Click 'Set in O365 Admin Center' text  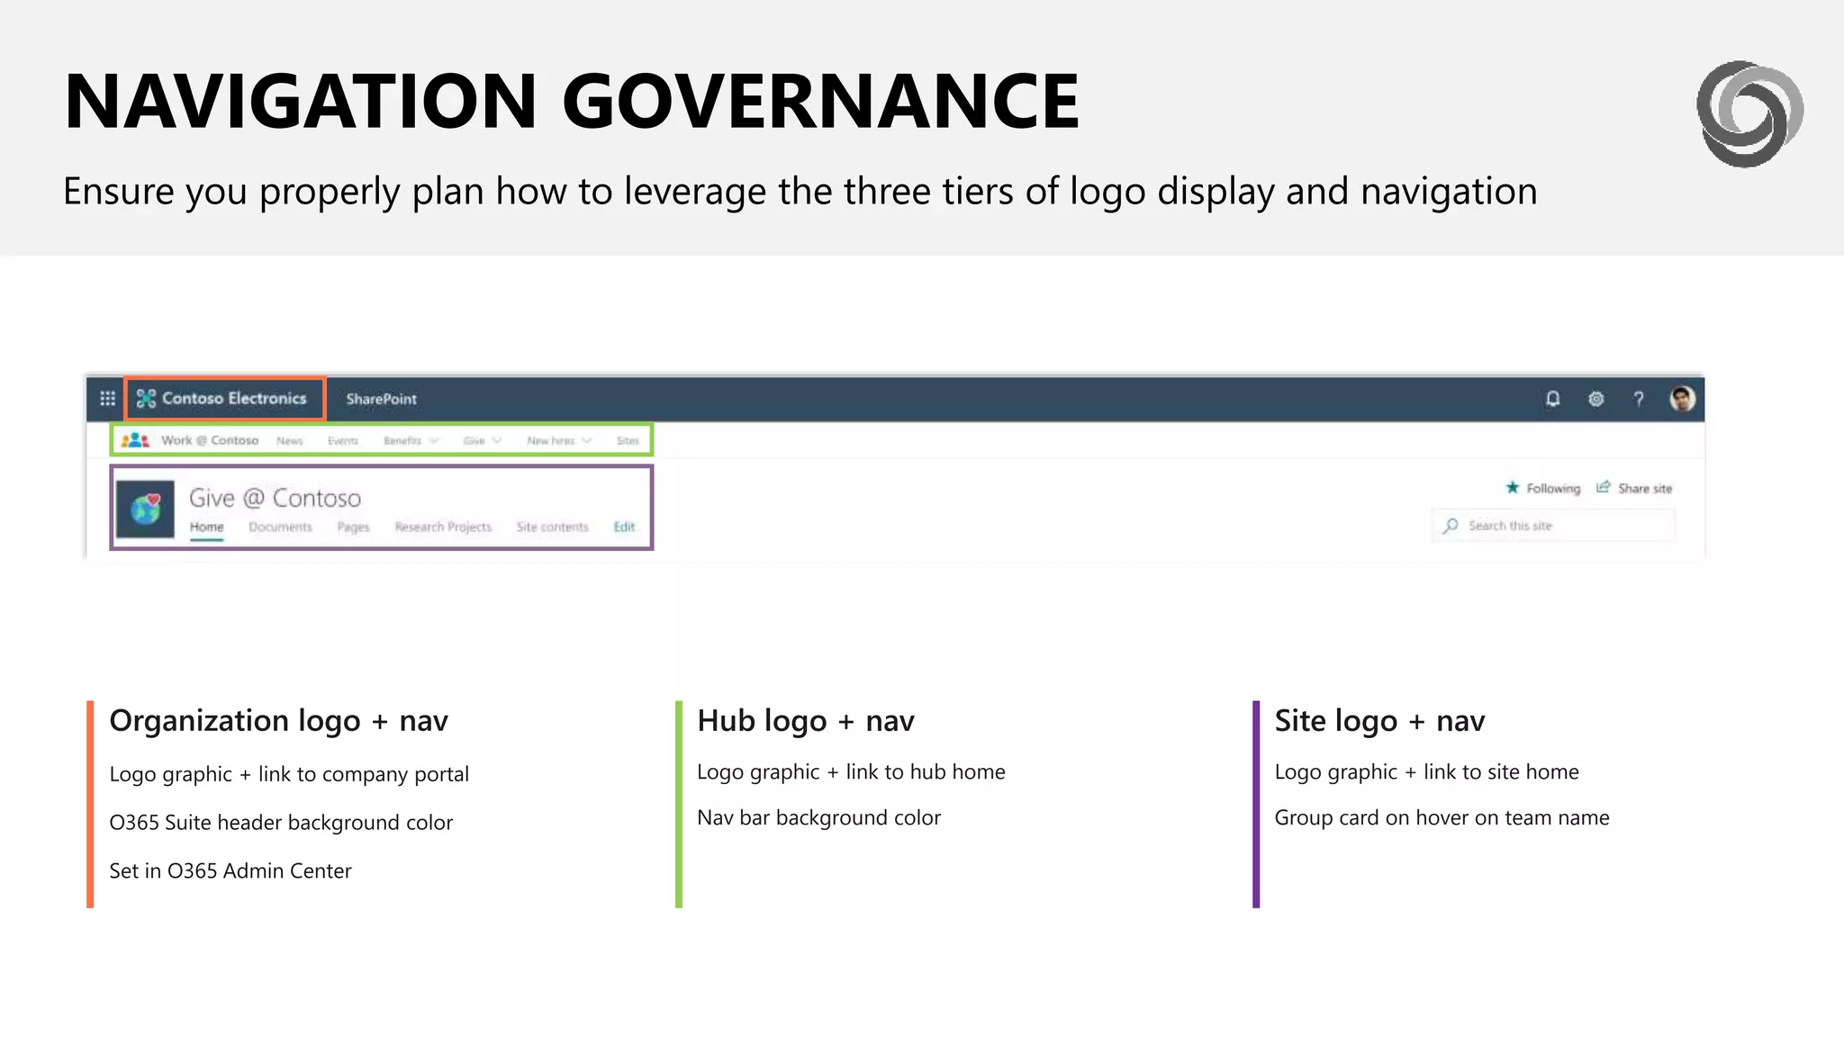pos(230,870)
